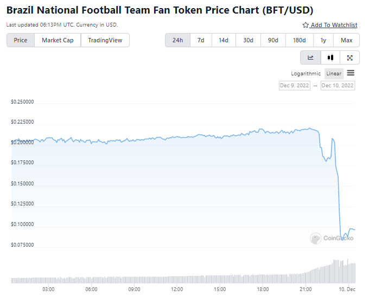Choose the Max range button
Viewport: 369px width, 303px height.
pos(346,40)
